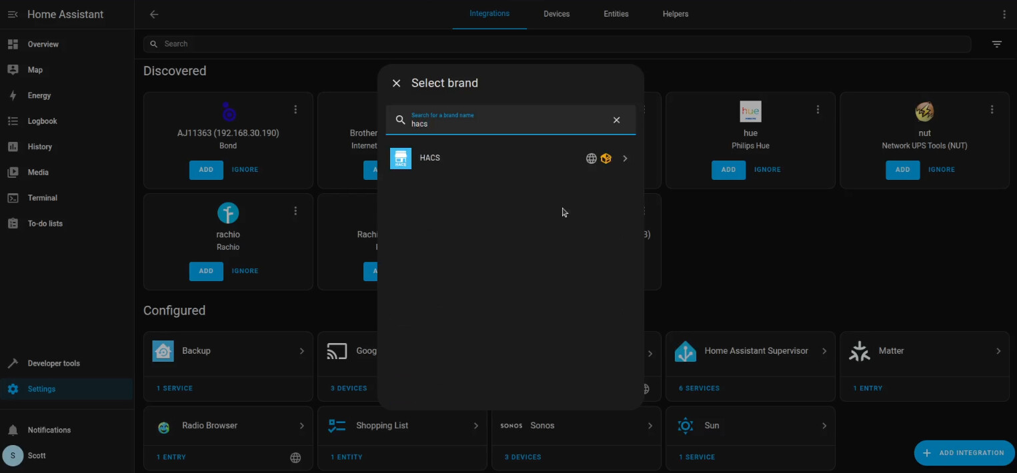The width and height of the screenshot is (1017, 473).
Task: Click the Sun integration icon
Action: pyautogui.click(x=686, y=426)
